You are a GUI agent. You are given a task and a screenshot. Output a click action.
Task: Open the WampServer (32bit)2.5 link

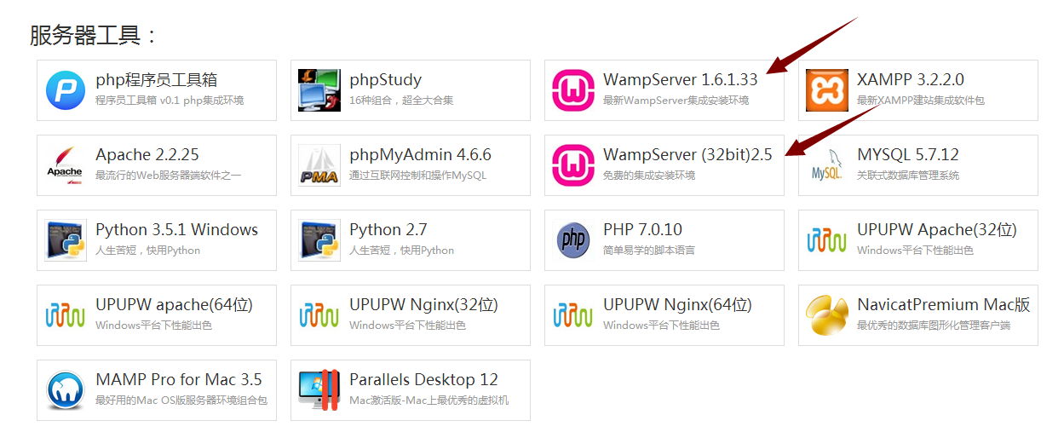(687, 154)
